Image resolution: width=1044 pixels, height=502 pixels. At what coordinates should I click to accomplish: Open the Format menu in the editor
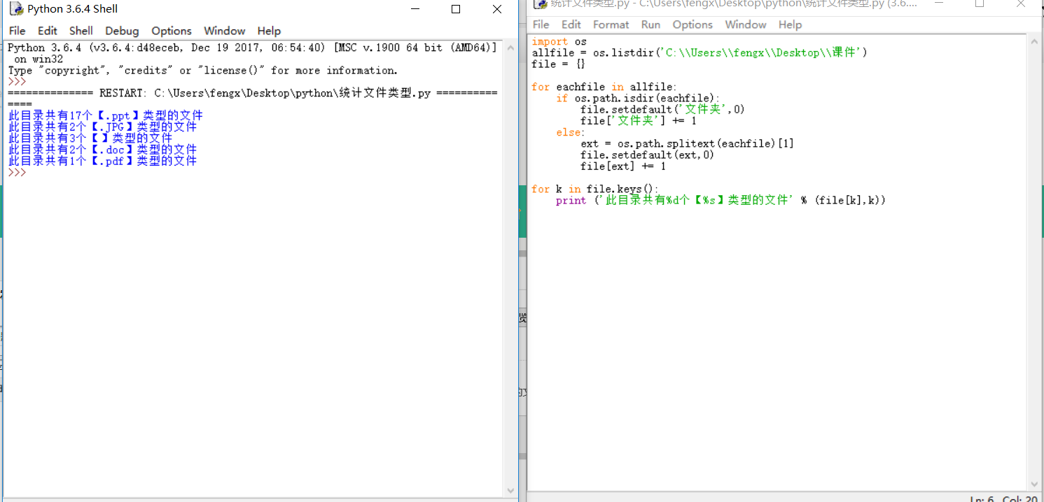coord(611,24)
